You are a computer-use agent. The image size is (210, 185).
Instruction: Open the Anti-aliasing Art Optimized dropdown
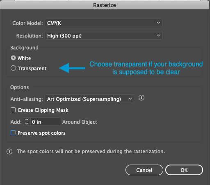coord(89,99)
